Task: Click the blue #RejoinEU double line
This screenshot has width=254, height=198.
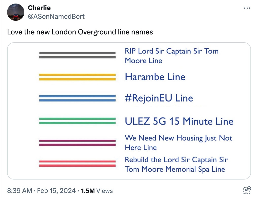Action: coord(77,98)
